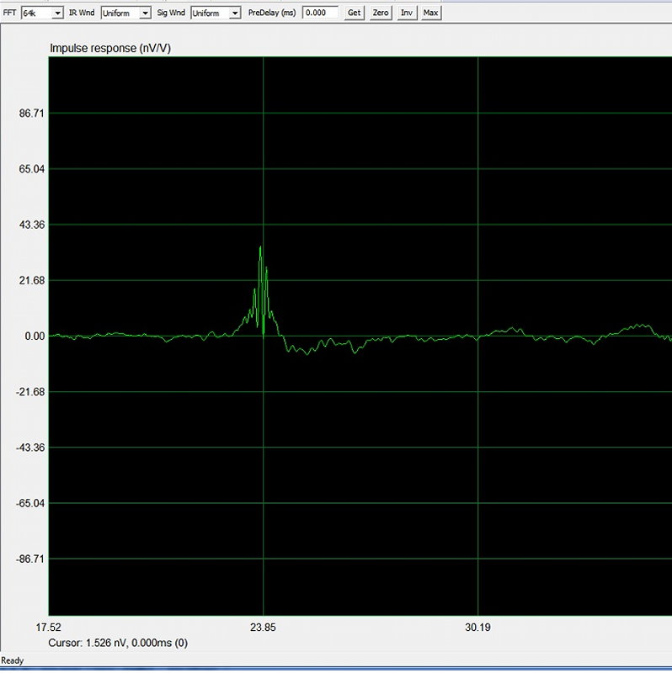
Task: Click the 86.71 amplitude axis label
Action: [31, 114]
